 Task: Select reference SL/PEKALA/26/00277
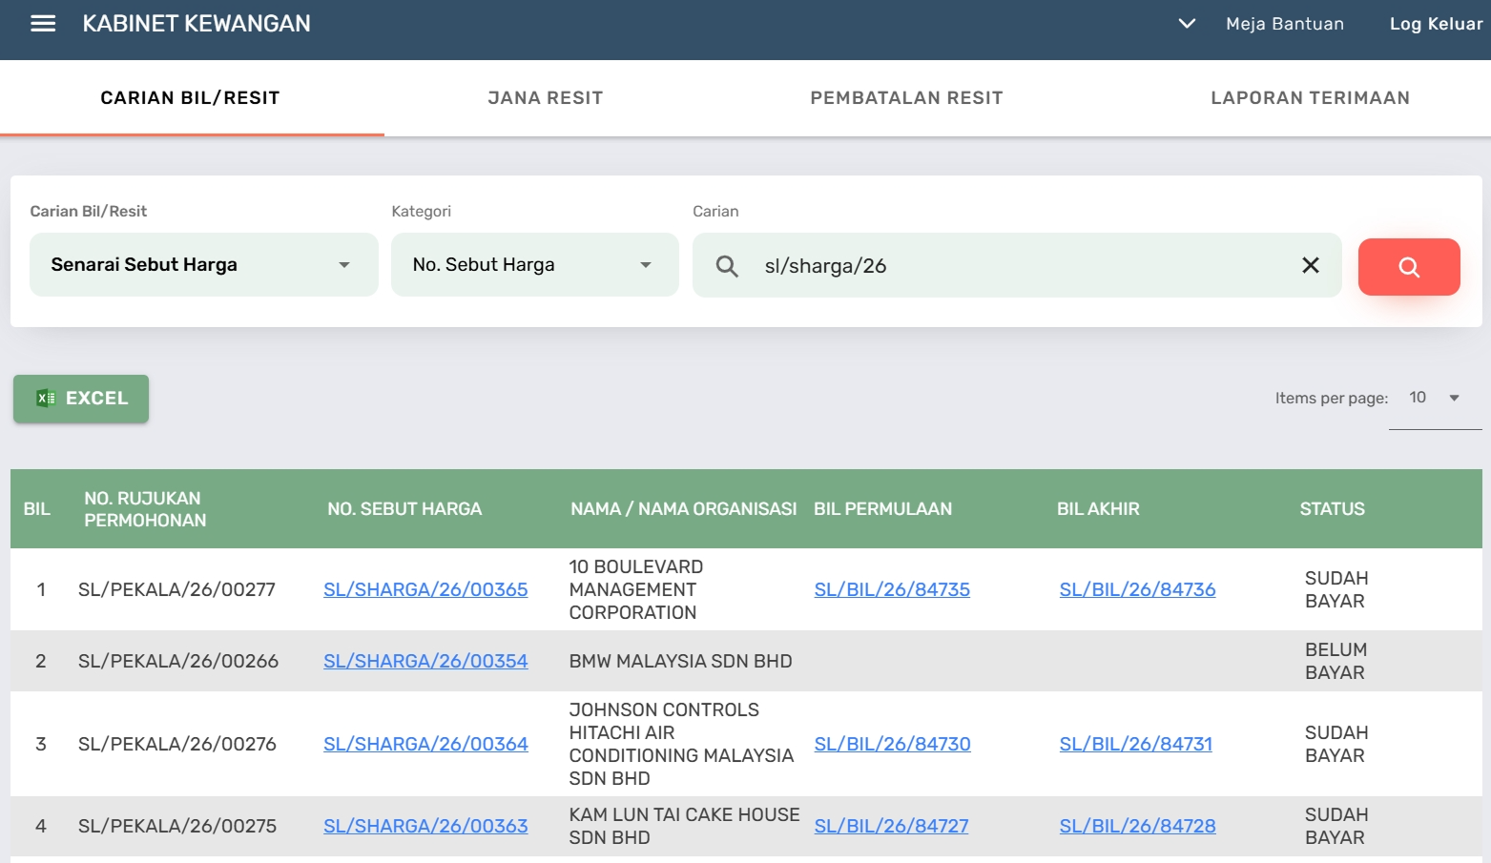click(176, 589)
